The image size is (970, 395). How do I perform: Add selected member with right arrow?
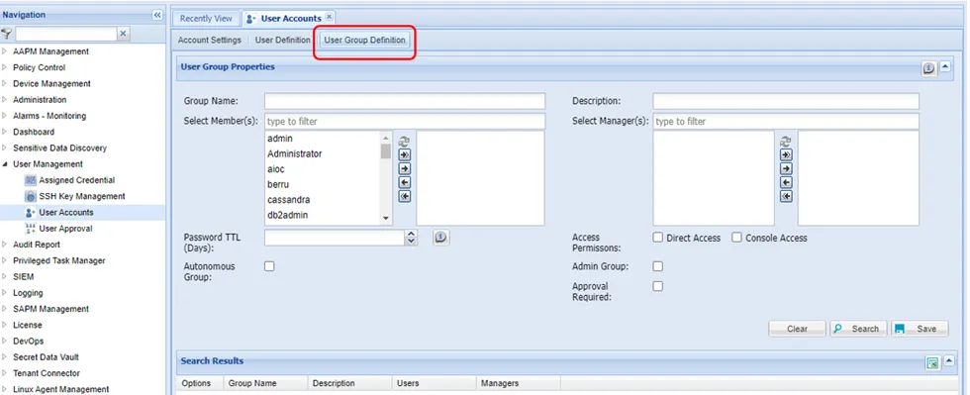pyautogui.click(x=404, y=168)
